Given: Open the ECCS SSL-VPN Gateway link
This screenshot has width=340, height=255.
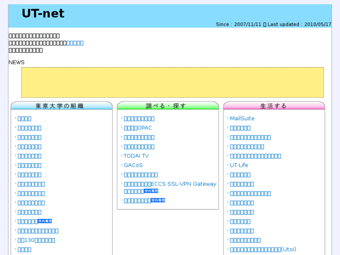Looking at the screenshot, I should pyautogui.click(x=170, y=188).
